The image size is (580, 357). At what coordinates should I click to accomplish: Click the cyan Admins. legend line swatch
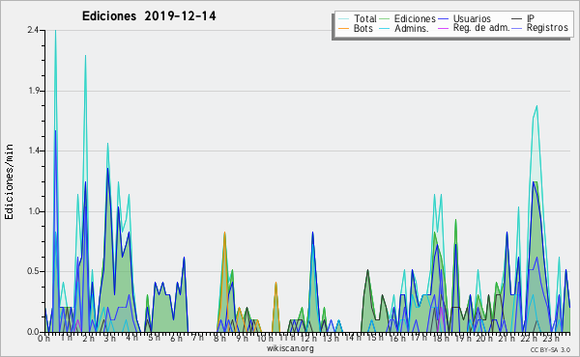coord(385,28)
